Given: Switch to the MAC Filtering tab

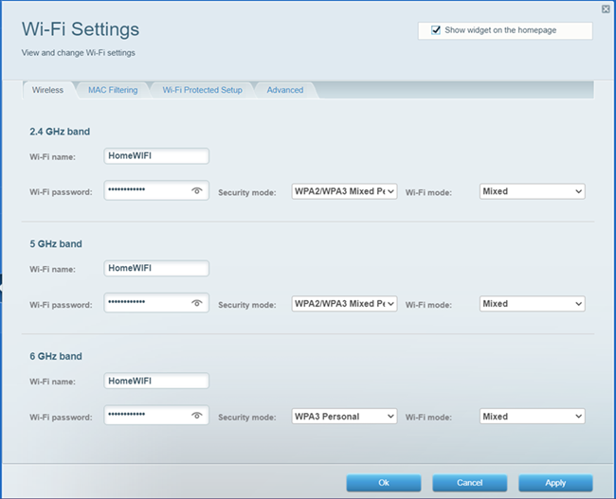Looking at the screenshot, I should pos(113,90).
